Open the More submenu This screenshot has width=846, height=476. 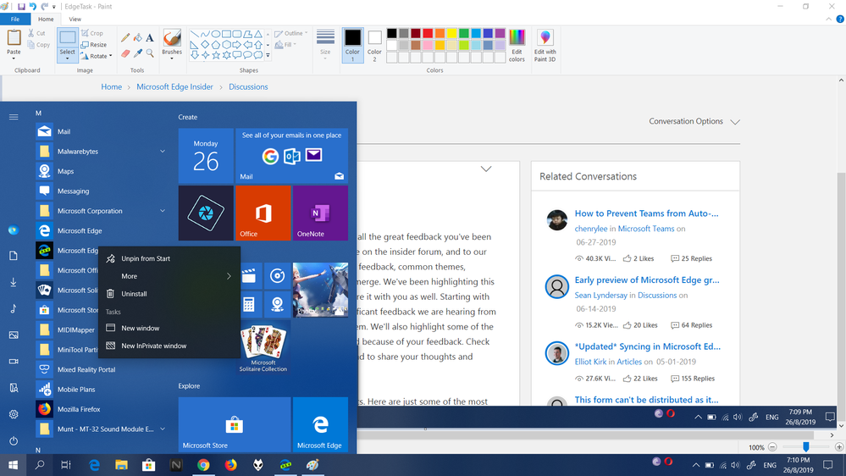[169, 276]
